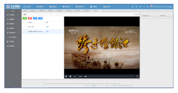Seek on the video progress bar
Viewport: 178px width, 93px height.
(x=109, y=76)
